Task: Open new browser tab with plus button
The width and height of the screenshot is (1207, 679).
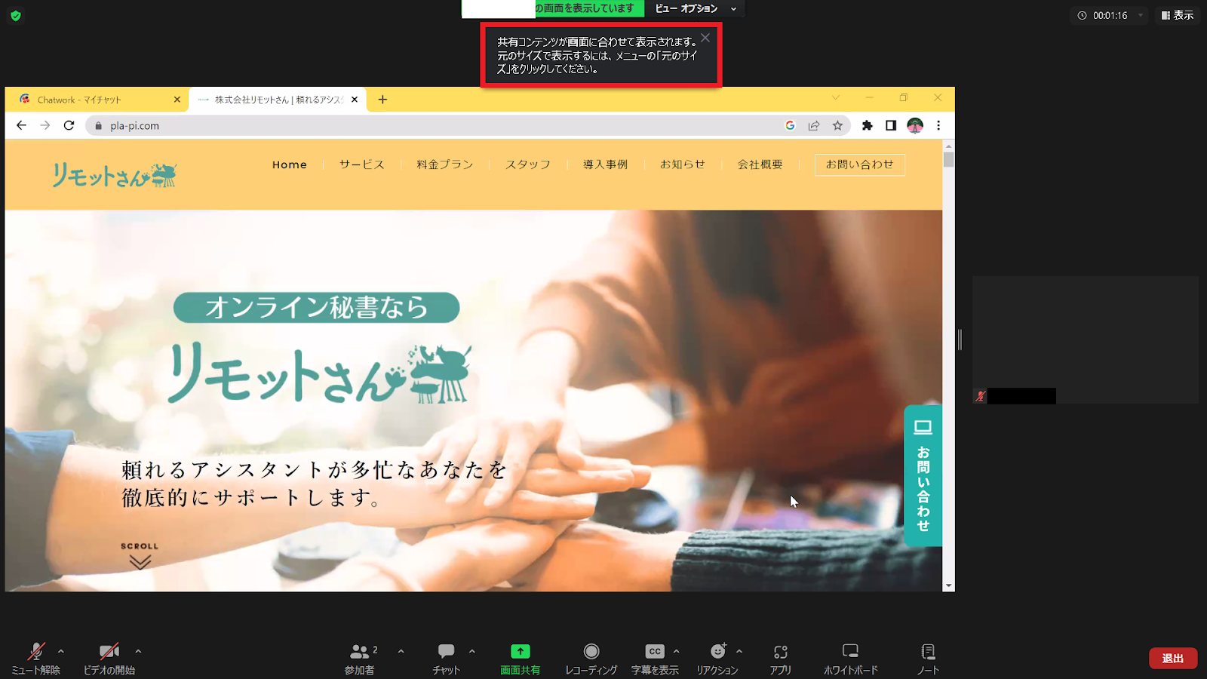Action: click(382, 100)
